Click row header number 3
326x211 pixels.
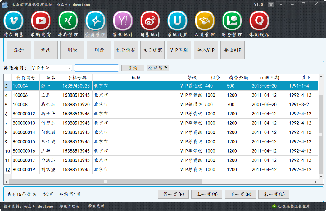7,86
